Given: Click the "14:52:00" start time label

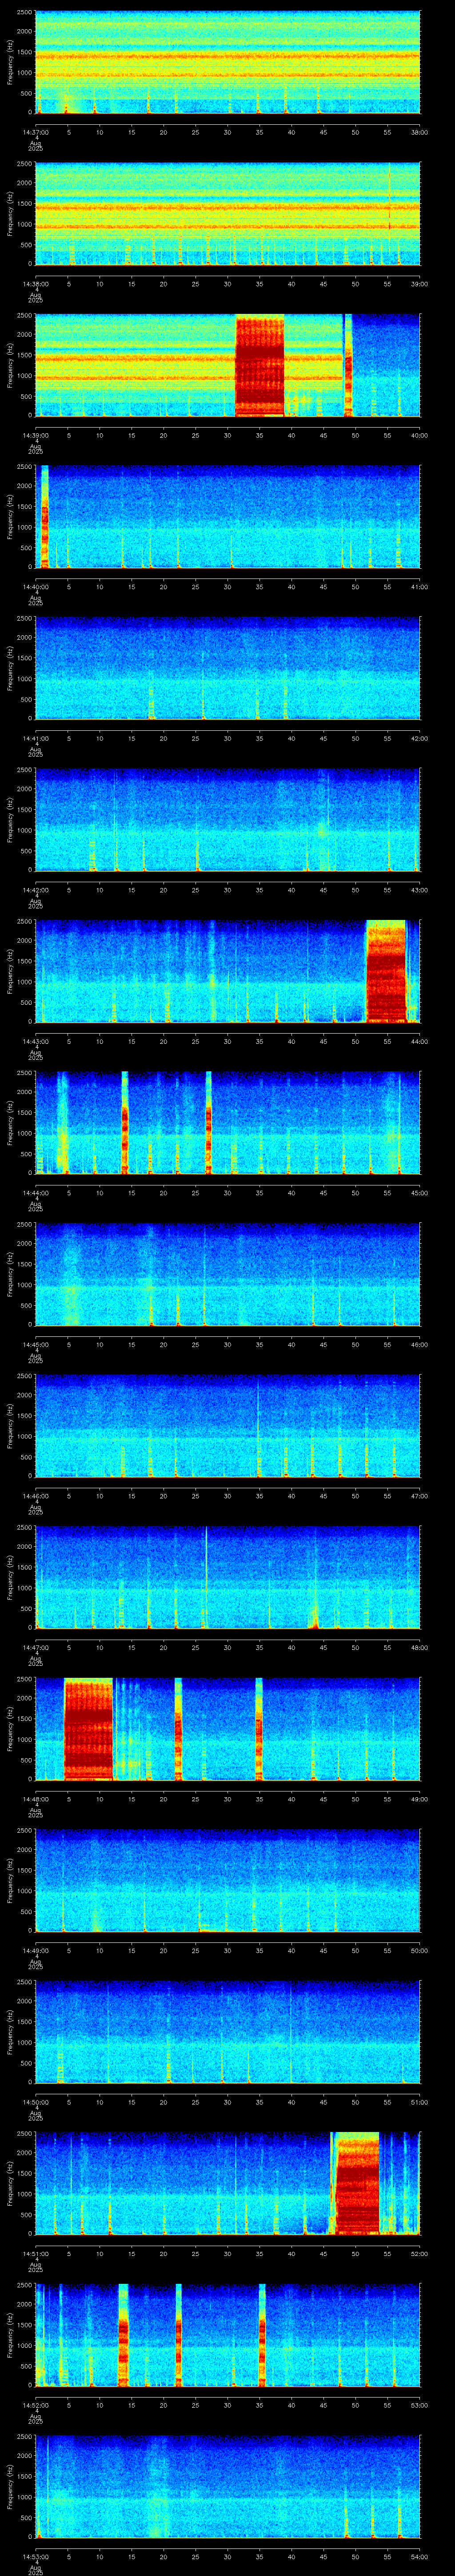Looking at the screenshot, I should 36,2405.
